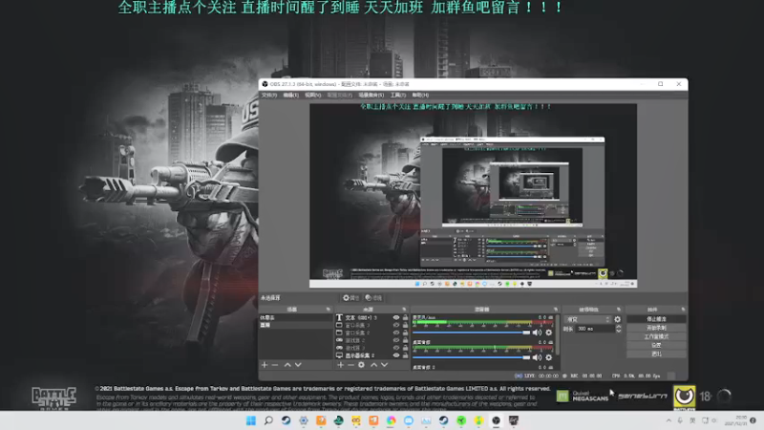Open source properties gear below Sources list
Screen dimensions: 764x430
(x=362, y=365)
